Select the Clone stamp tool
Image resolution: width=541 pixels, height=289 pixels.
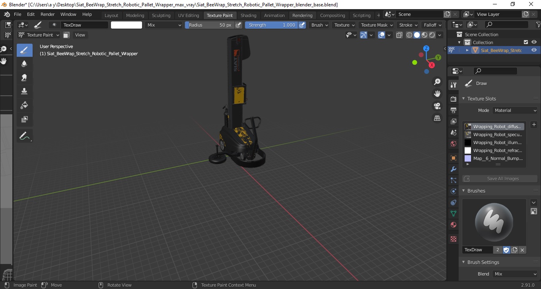click(24, 91)
